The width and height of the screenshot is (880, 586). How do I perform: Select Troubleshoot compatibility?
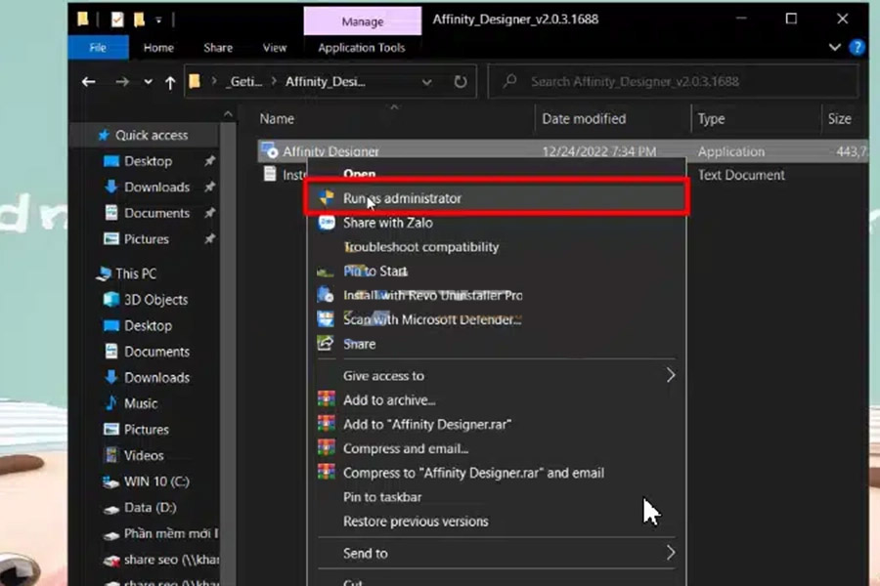(420, 247)
